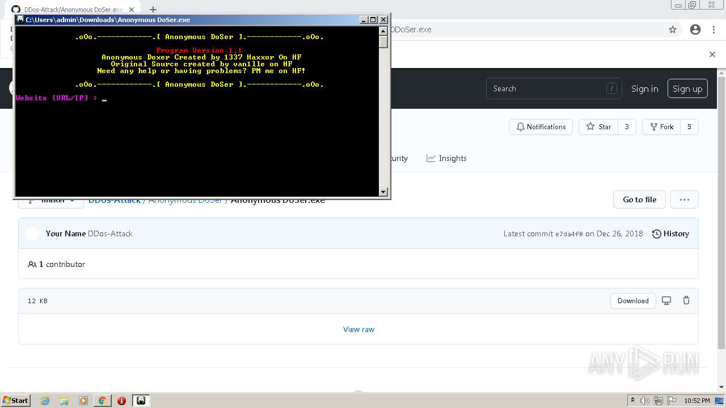Click the Sign in link
Viewport: 726px width, 408px height.
click(645, 88)
